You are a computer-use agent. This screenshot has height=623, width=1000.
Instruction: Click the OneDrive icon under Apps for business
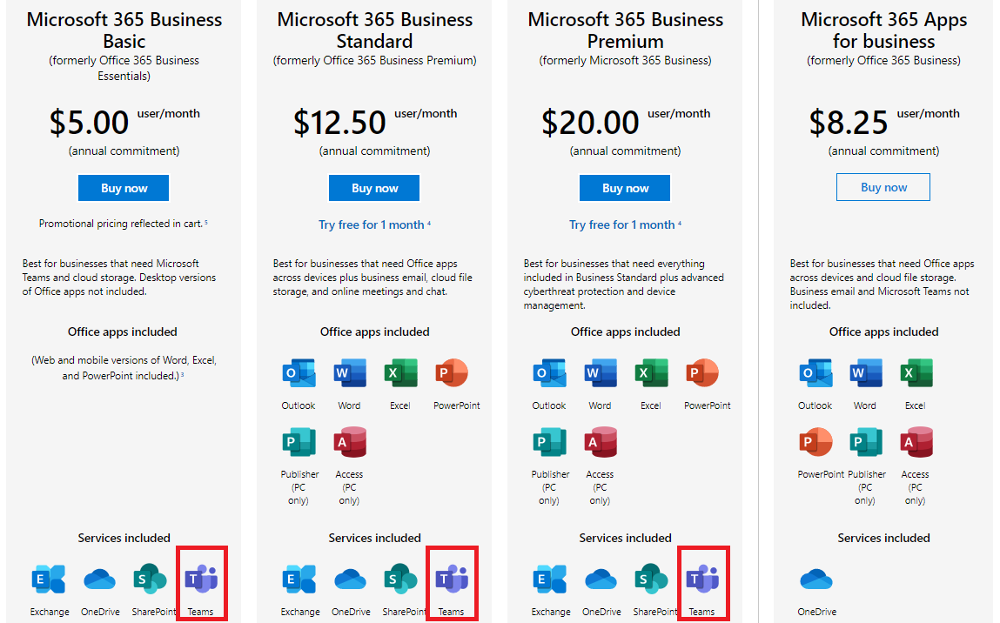815,579
